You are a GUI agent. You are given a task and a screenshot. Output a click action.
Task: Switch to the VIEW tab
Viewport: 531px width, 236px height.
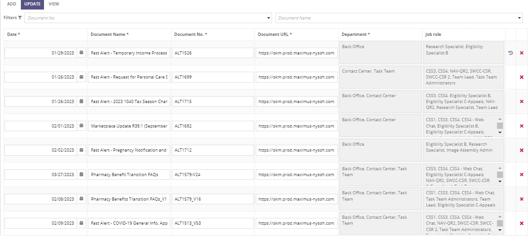pyautogui.click(x=54, y=4)
